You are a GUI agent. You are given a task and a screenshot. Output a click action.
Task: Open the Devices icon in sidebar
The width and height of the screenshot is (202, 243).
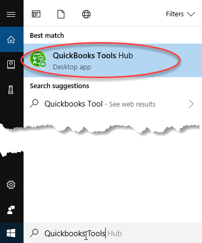[x=11, y=90]
